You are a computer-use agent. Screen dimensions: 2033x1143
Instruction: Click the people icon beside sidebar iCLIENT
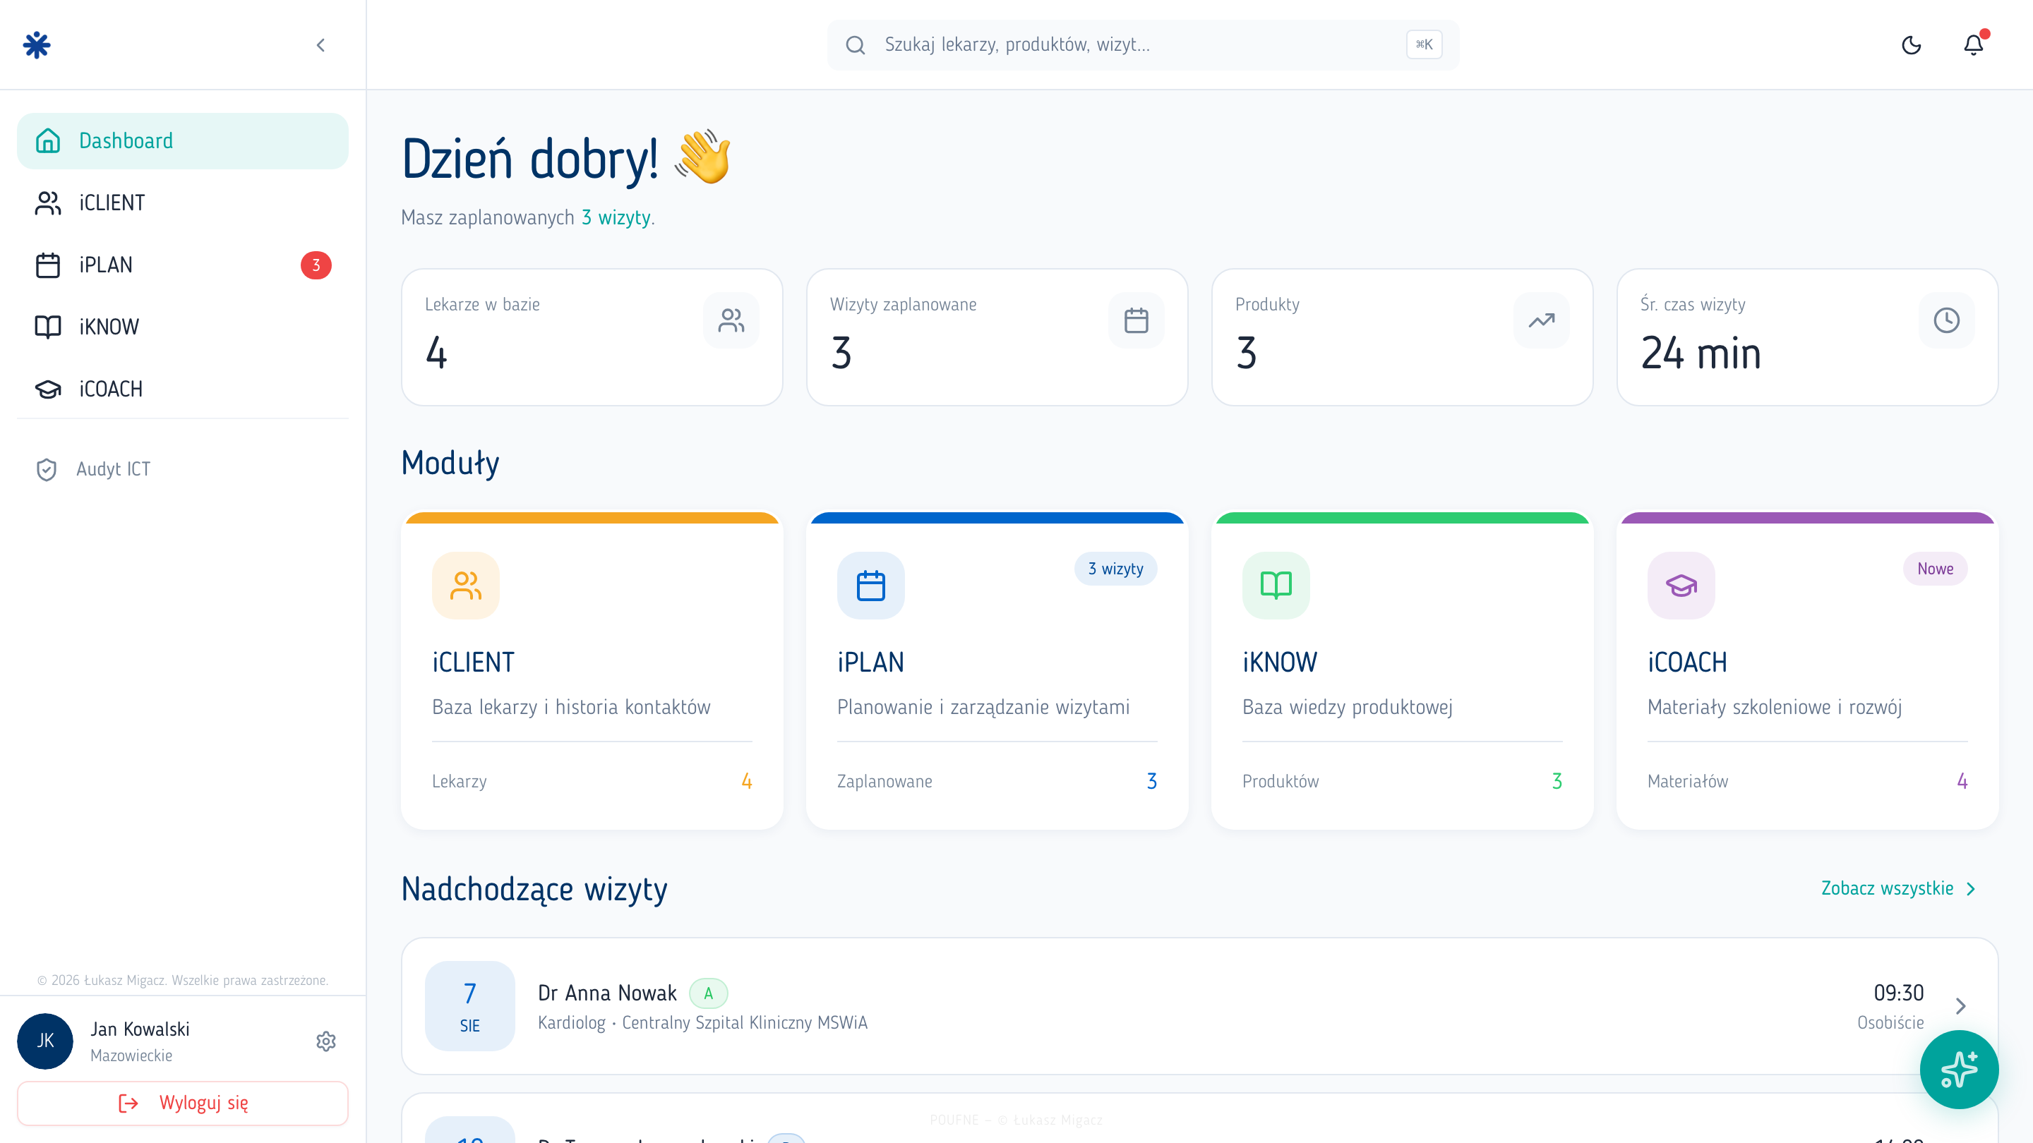point(47,202)
